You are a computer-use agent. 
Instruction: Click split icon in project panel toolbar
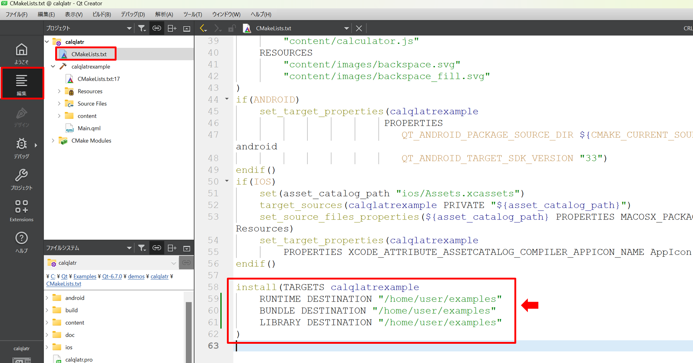[x=172, y=28]
